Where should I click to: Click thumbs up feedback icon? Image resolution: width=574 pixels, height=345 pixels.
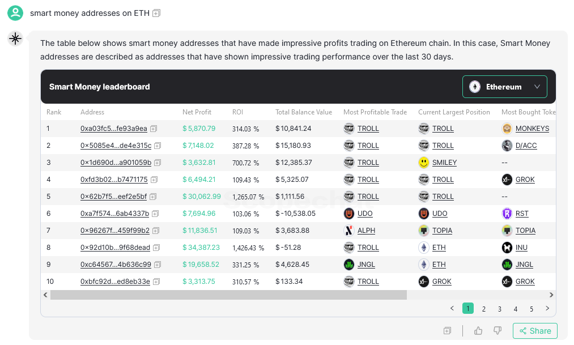(x=478, y=331)
